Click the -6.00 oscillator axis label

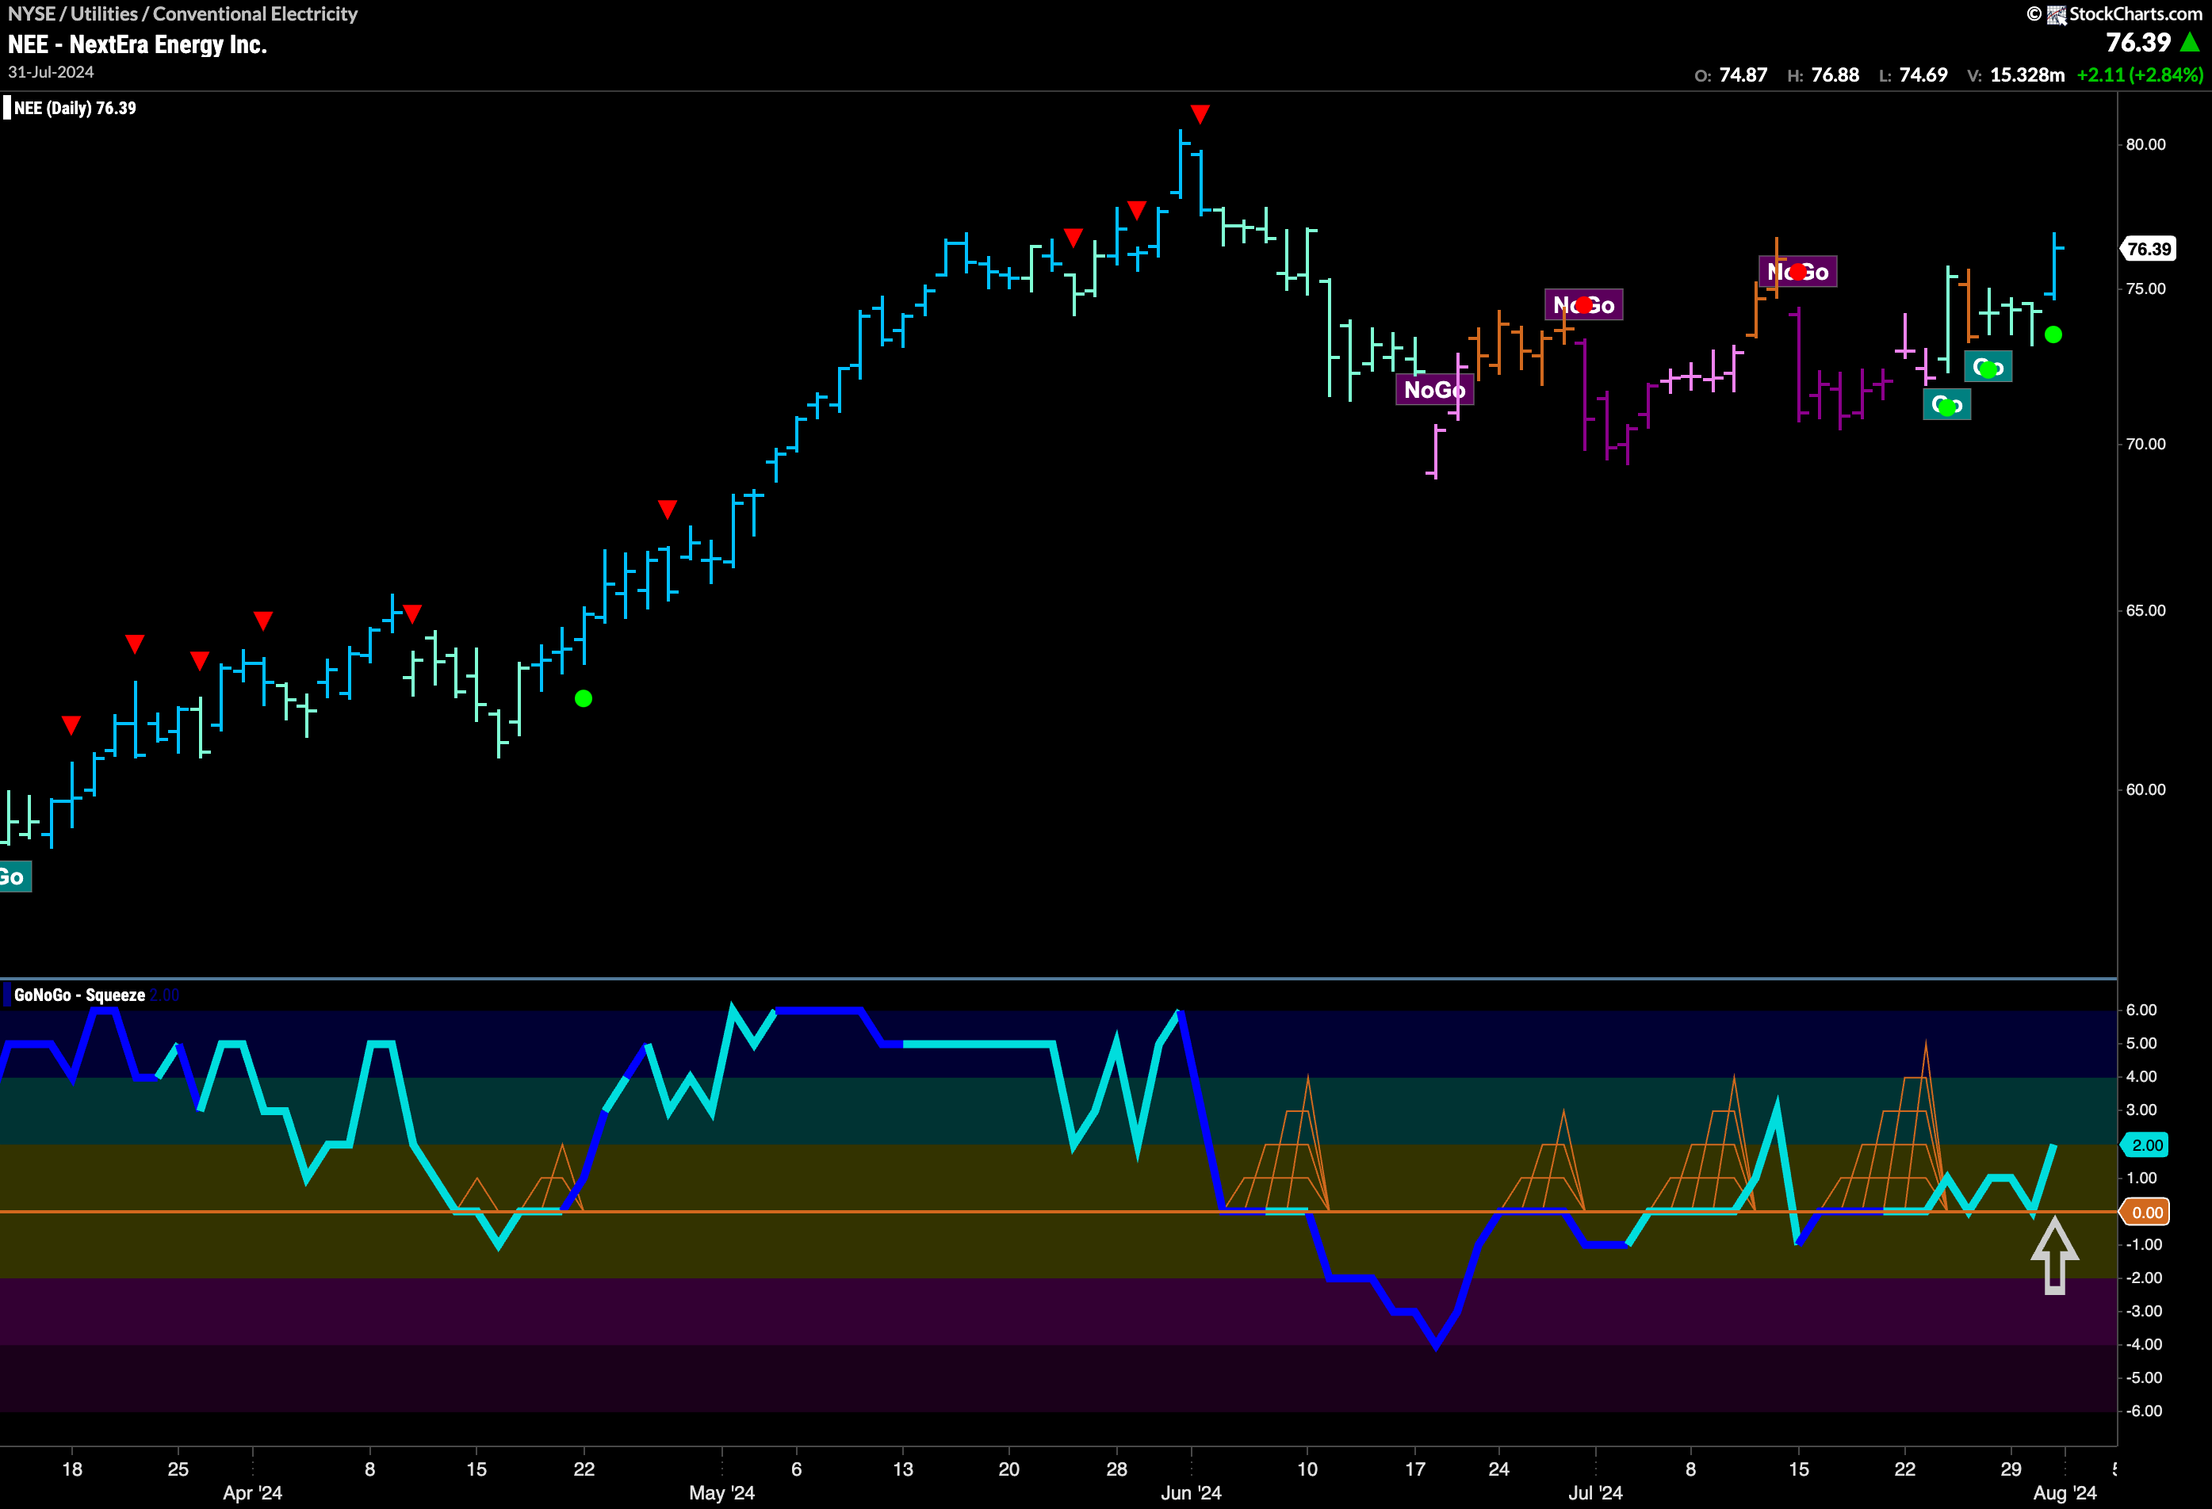click(x=2144, y=1411)
